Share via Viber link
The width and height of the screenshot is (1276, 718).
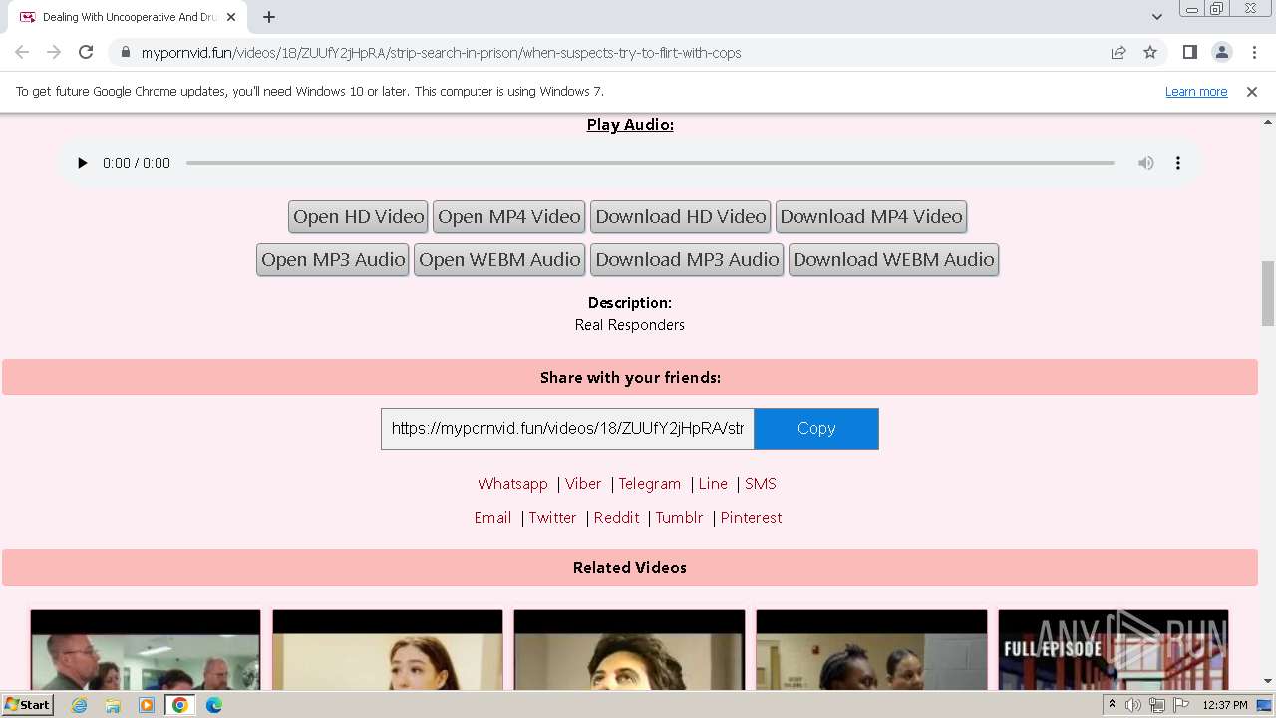pos(583,484)
